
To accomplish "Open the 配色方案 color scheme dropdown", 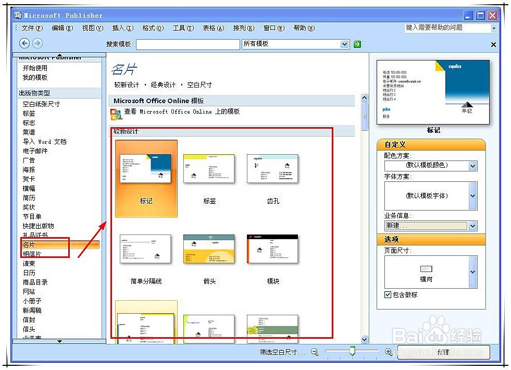I will (473, 166).
